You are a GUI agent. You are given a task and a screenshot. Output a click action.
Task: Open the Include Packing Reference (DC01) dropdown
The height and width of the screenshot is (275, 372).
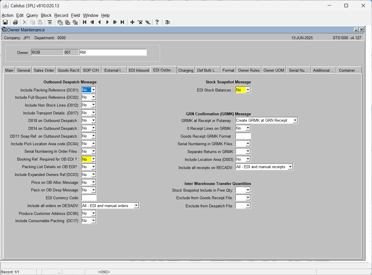[93, 90]
